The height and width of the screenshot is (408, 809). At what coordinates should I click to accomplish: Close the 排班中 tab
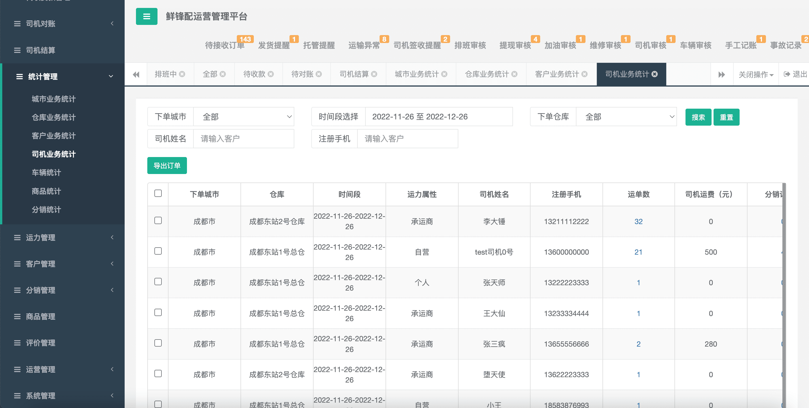tap(182, 74)
